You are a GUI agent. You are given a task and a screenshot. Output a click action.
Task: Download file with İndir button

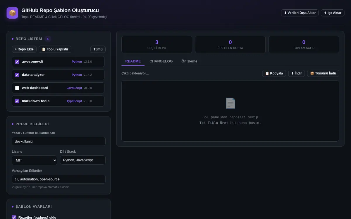tap(297, 73)
